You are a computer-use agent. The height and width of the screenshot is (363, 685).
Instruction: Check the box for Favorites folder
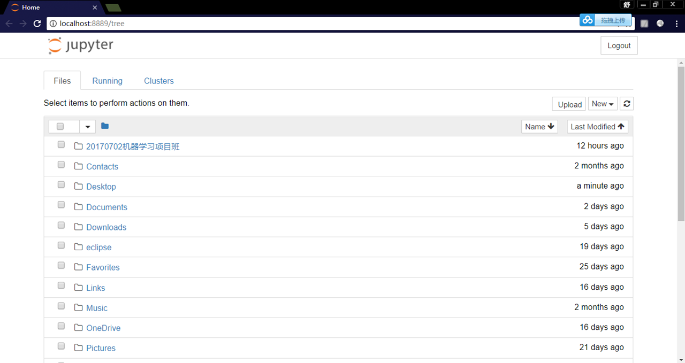(61, 265)
